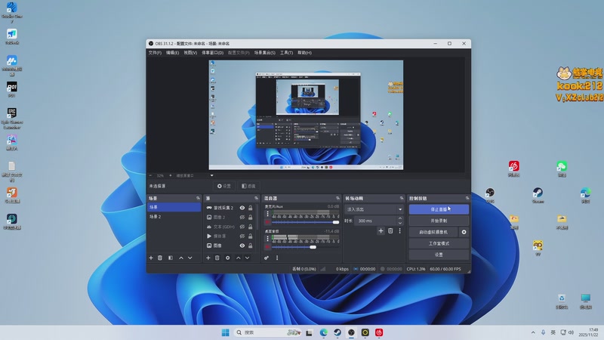604x340 pixels.
Task: Click the 工作室模式 button
Action: click(x=439, y=243)
